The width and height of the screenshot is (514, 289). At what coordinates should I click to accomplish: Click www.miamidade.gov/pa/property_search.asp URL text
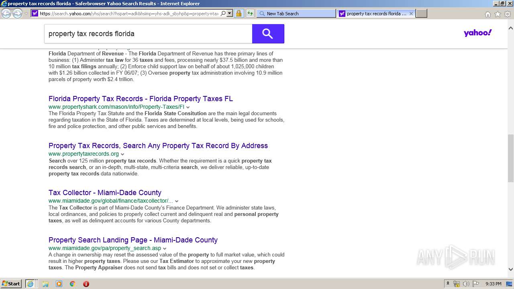105,248
